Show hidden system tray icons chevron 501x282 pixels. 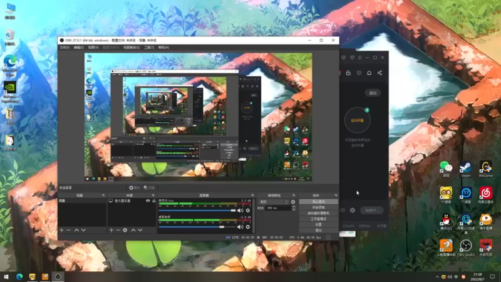point(437,276)
